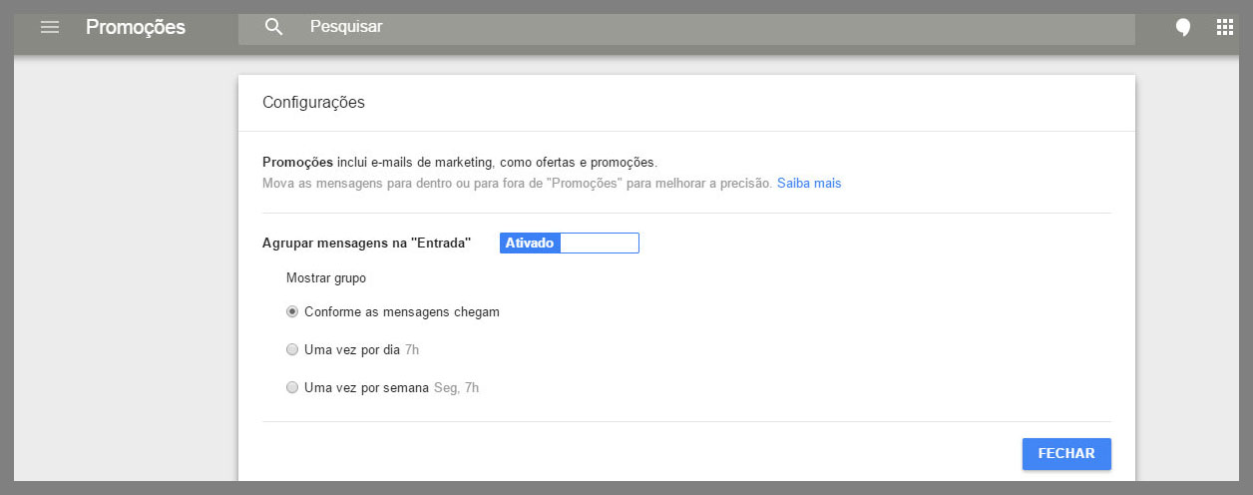Click the Mostrar grupo label
Screen dimensions: 1253x495
pyautogui.click(x=326, y=278)
